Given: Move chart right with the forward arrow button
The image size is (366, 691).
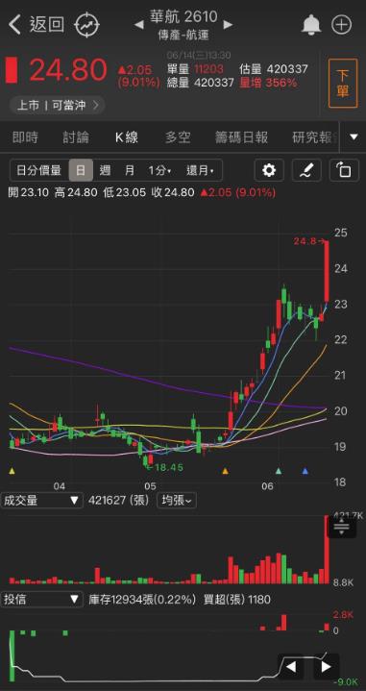Looking at the screenshot, I should tap(327, 667).
